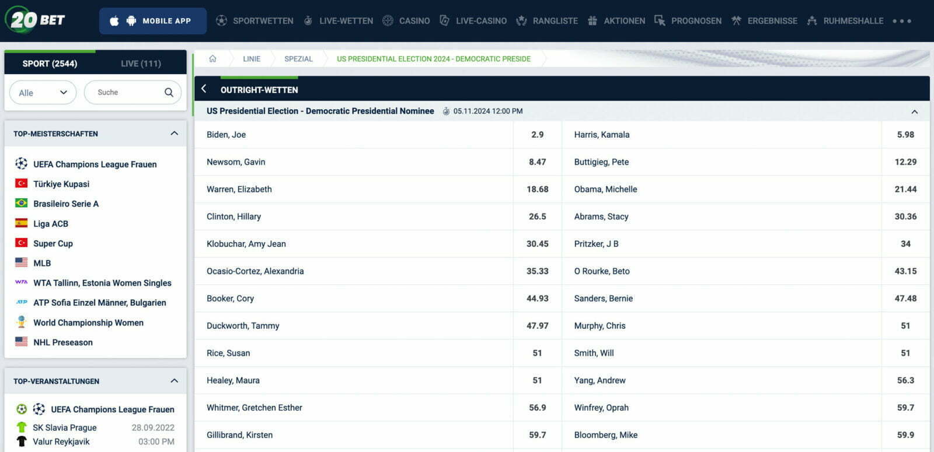Go back with the Outright-Wetten arrow
Screen dimensions: 934x452
click(204, 89)
